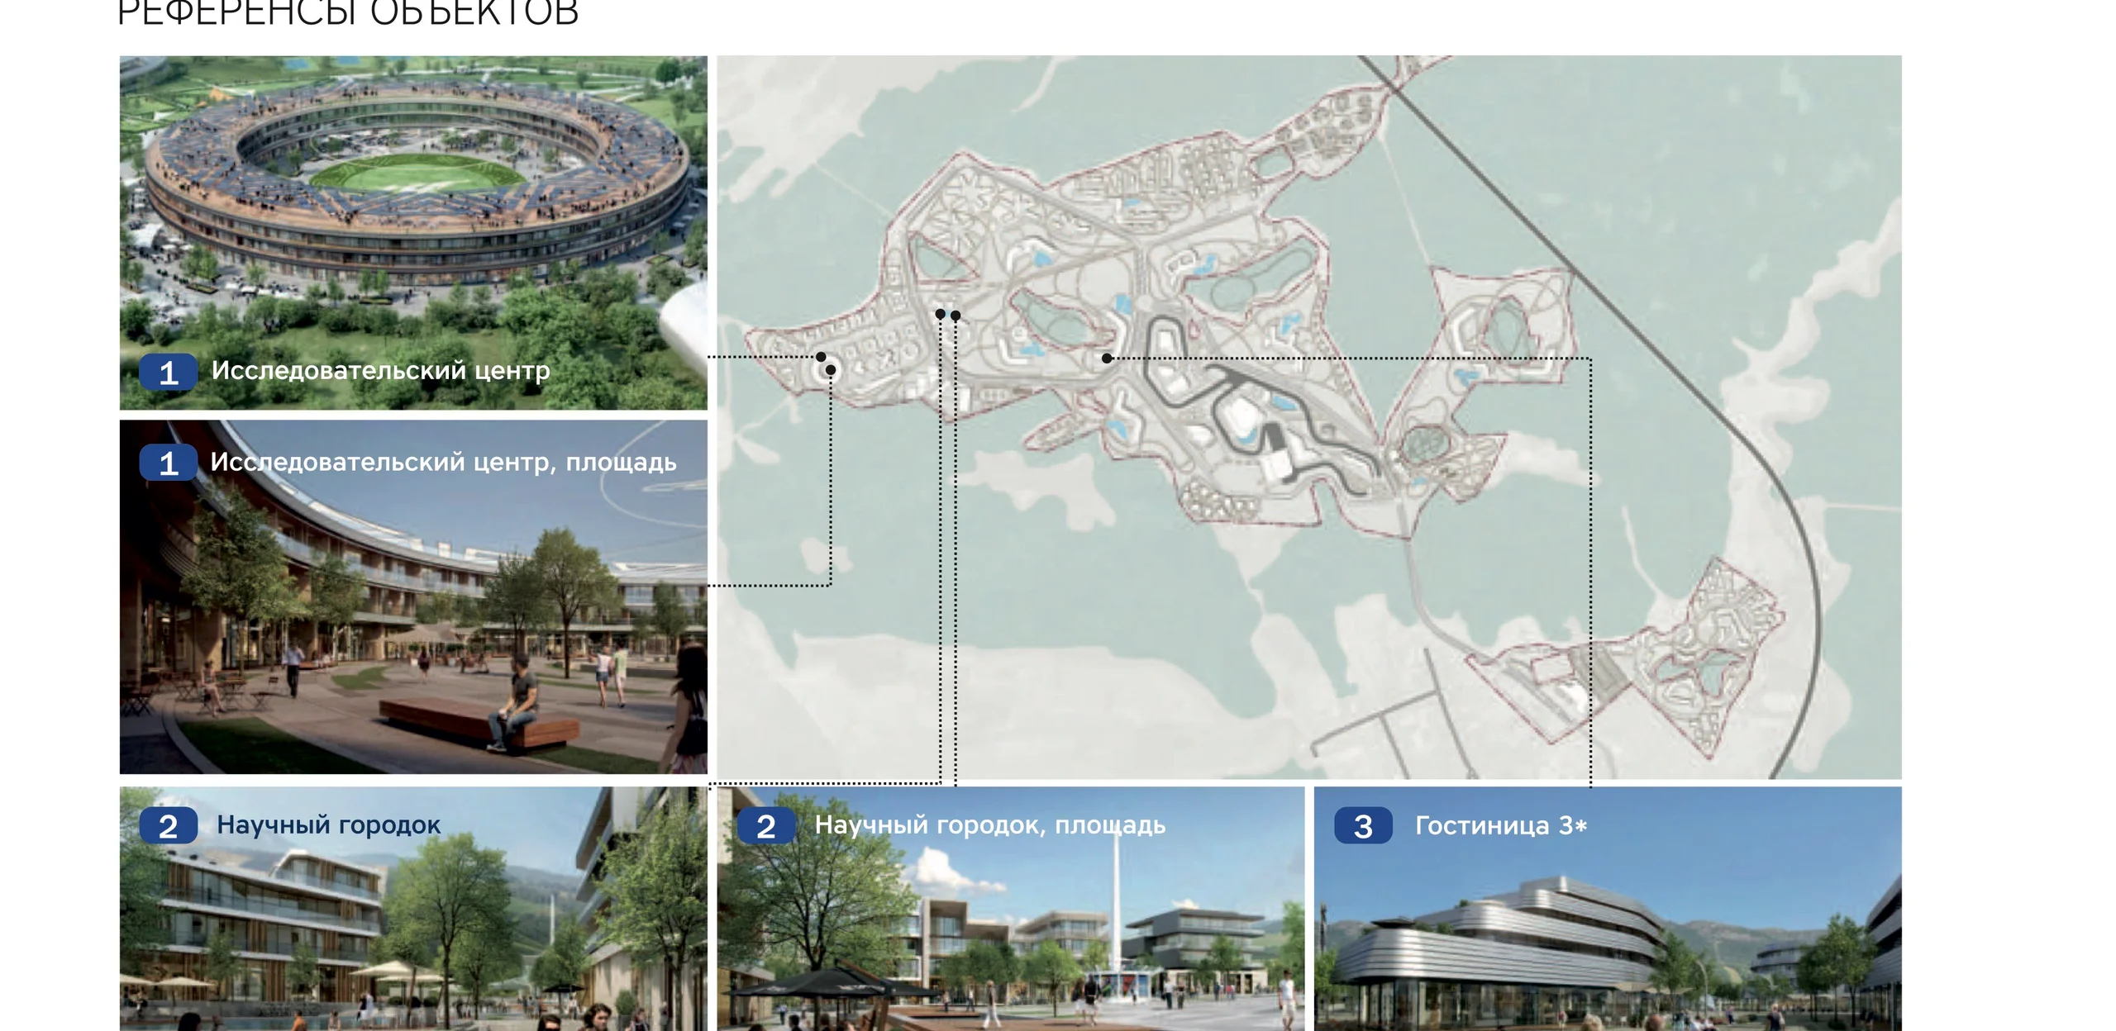
Task: Click badge 3 next to 'Гостиница 3*'
Action: pos(1363,826)
